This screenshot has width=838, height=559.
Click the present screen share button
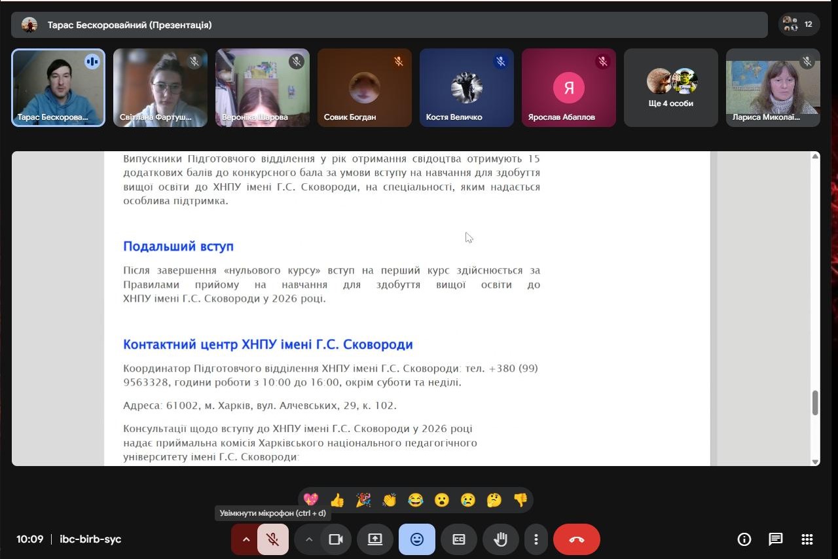pos(374,539)
